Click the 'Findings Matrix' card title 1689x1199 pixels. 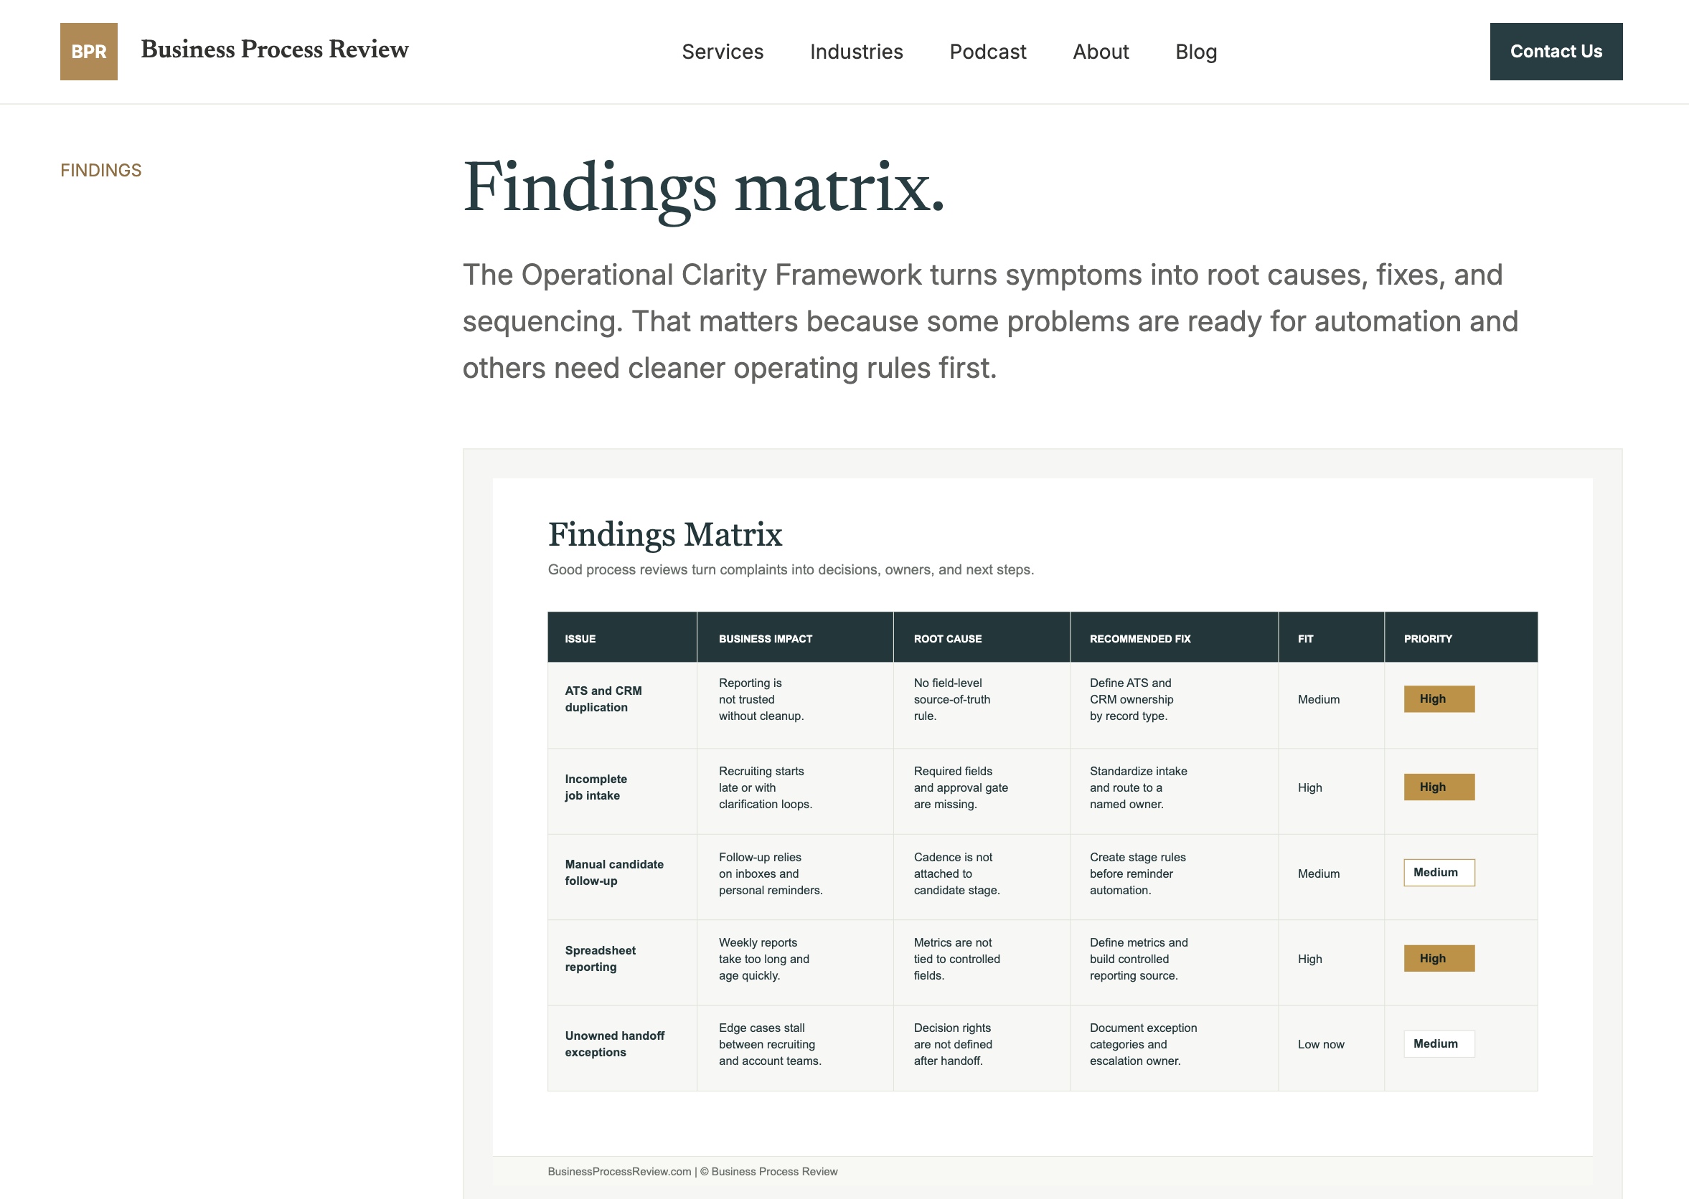coord(664,534)
